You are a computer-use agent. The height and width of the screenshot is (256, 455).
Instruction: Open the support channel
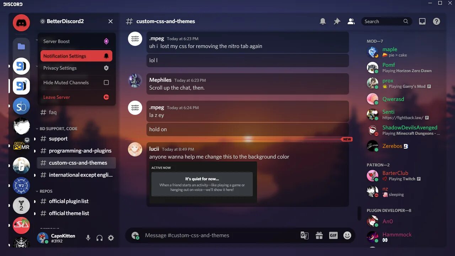[x=76, y=139]
